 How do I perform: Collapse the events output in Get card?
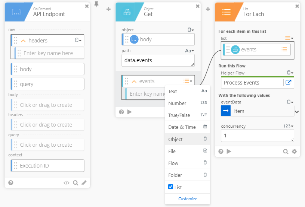coord(134,81)
